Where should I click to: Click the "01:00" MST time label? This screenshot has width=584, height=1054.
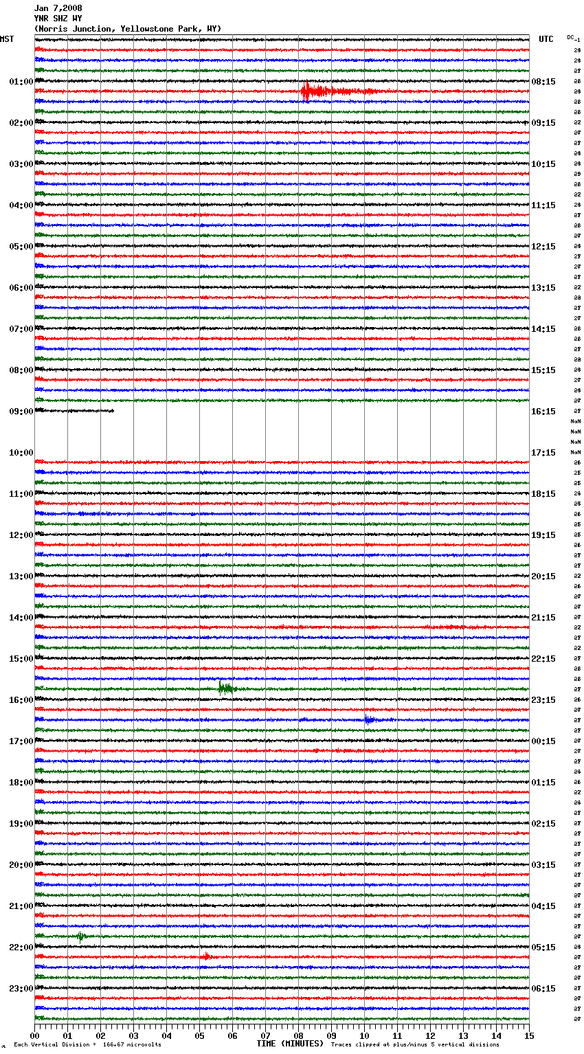[x=21, y=82]
